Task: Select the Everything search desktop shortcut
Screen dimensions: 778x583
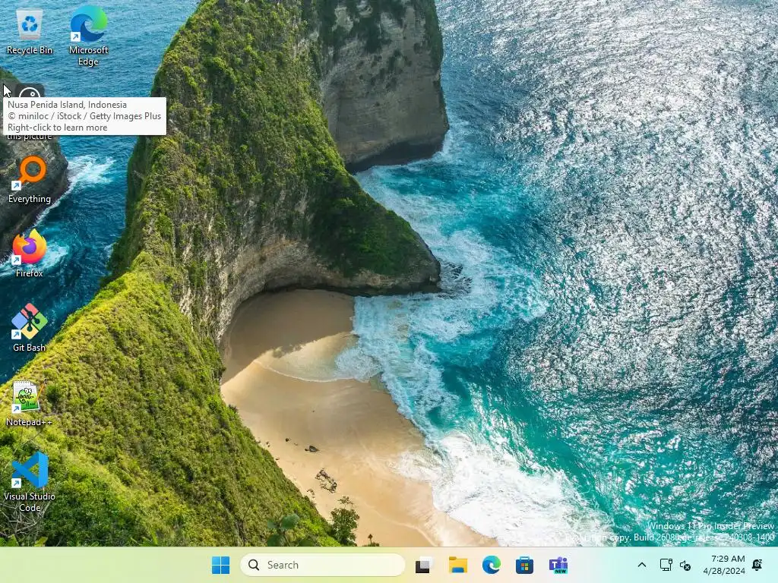Action: 30,179
